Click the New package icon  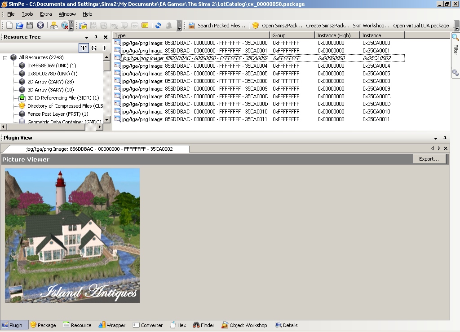point(9,26)
